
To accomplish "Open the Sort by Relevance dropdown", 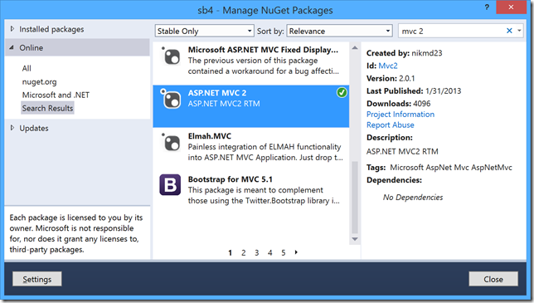I will (339, 31).
